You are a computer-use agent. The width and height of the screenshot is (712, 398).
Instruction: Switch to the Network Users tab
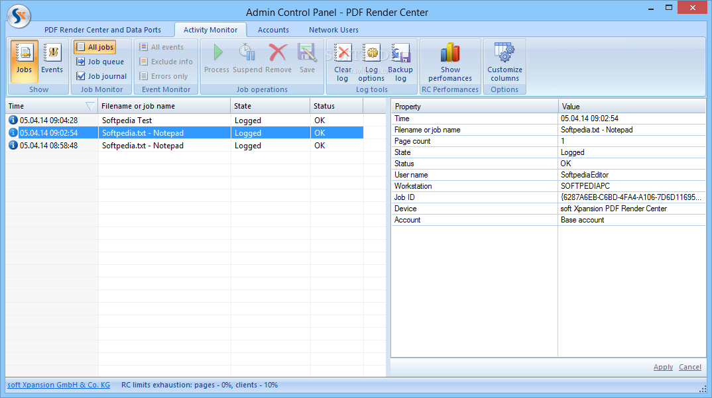333,30
